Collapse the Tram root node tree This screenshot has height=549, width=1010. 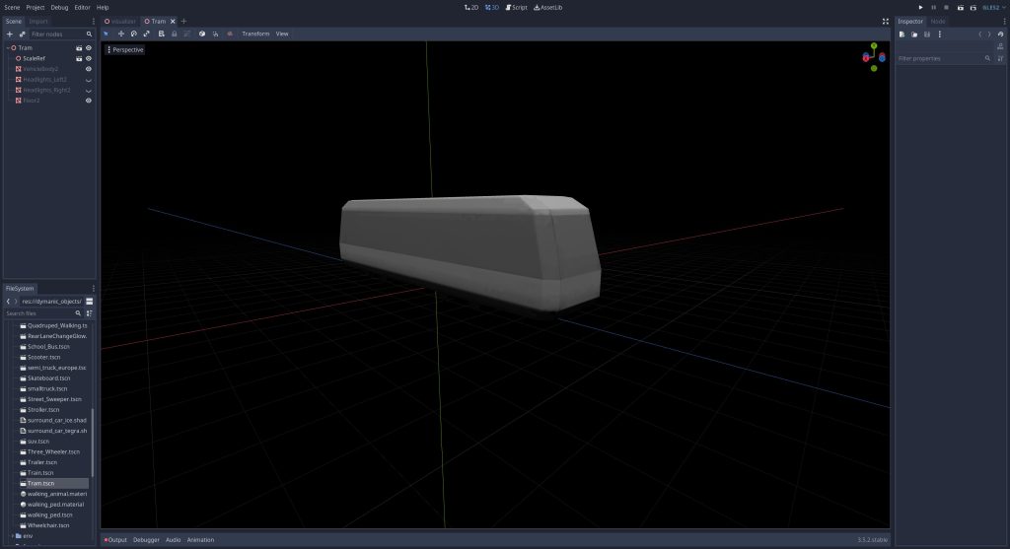pos(7,47)
